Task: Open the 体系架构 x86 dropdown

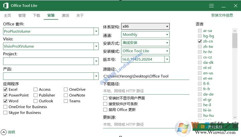Action: (167, 26)
